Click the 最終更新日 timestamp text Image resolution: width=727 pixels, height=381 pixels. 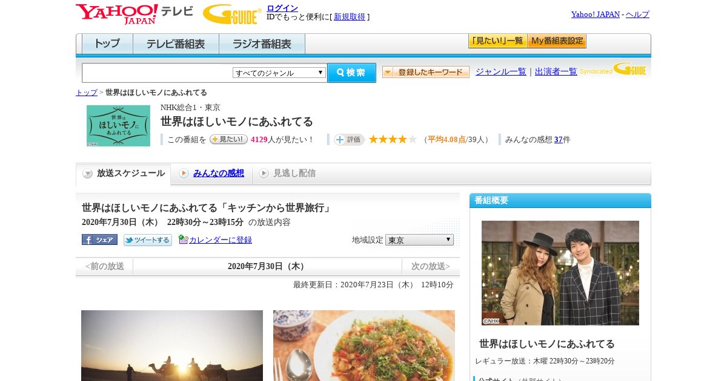point(373,284)
